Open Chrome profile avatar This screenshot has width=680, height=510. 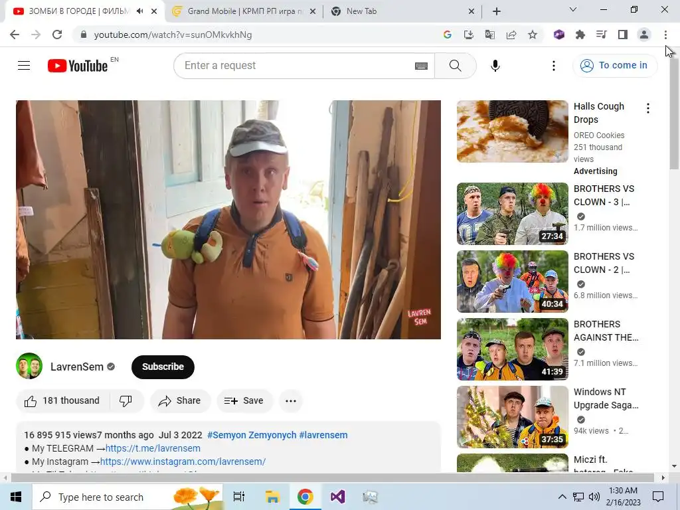tap(644, 35)
